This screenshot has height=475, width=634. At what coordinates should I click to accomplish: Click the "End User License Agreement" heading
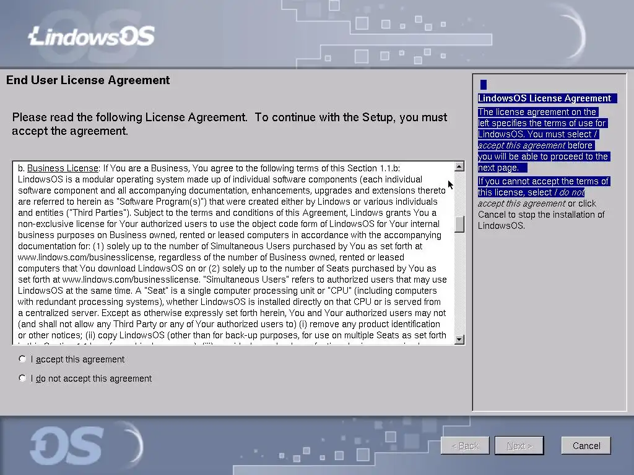tap(88, 80)
